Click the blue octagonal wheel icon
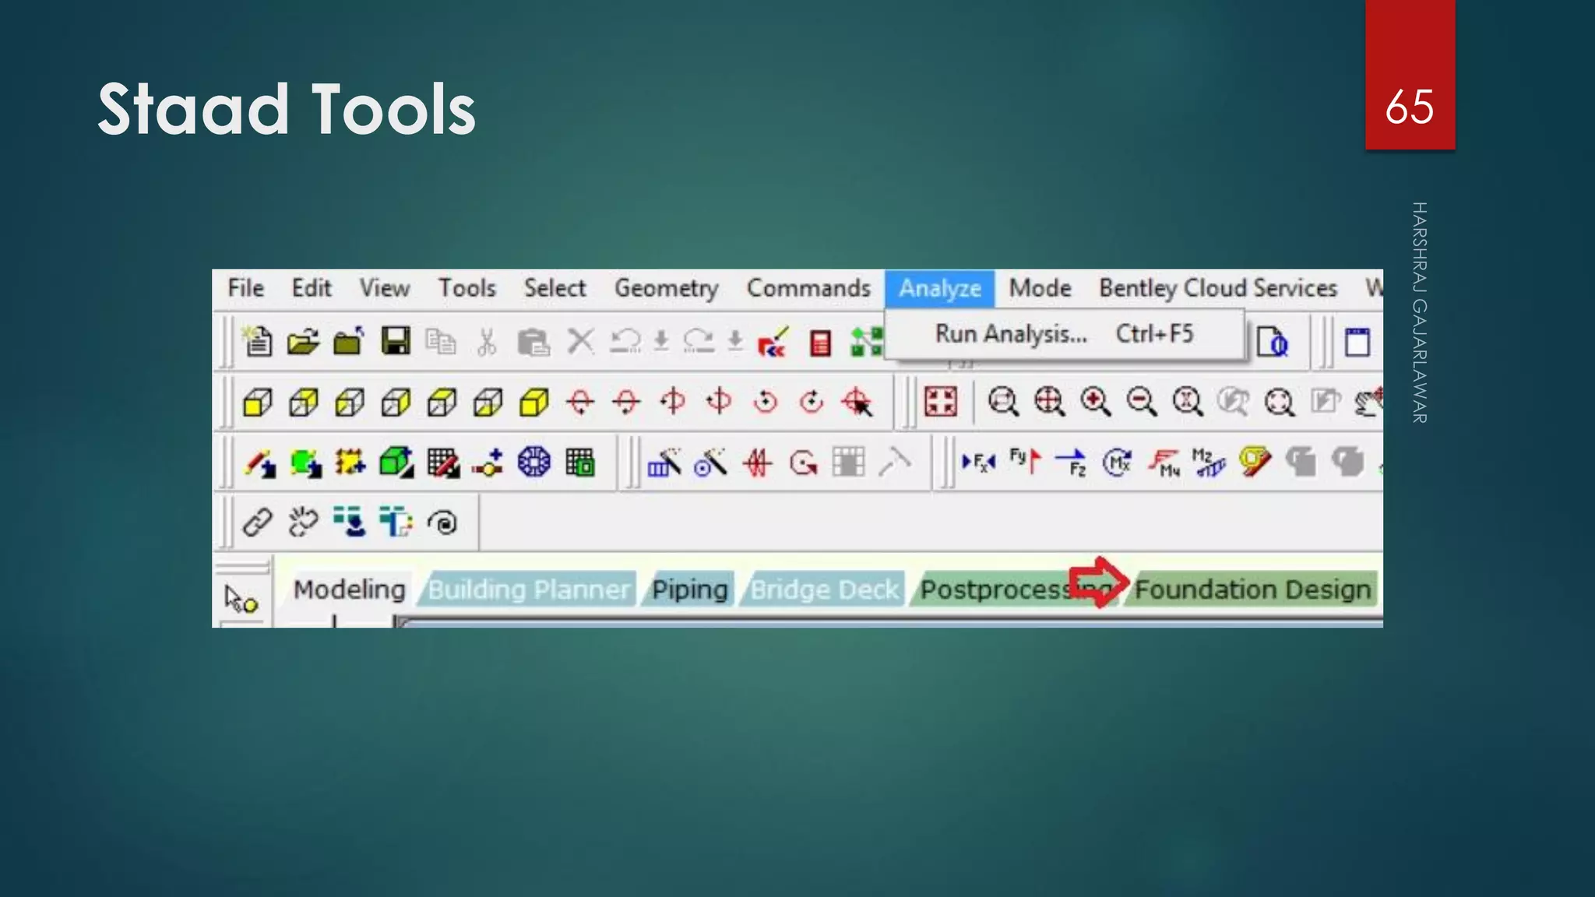Screen dimensions: 1595x897 click(x=534, y=463)
